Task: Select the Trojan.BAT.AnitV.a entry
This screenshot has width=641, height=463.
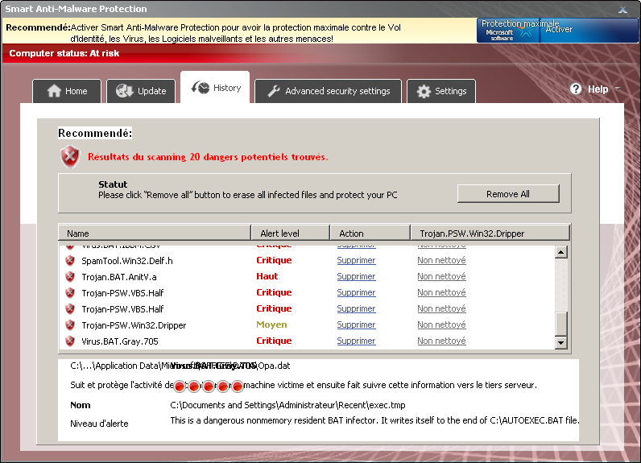Action: (119, 277)
